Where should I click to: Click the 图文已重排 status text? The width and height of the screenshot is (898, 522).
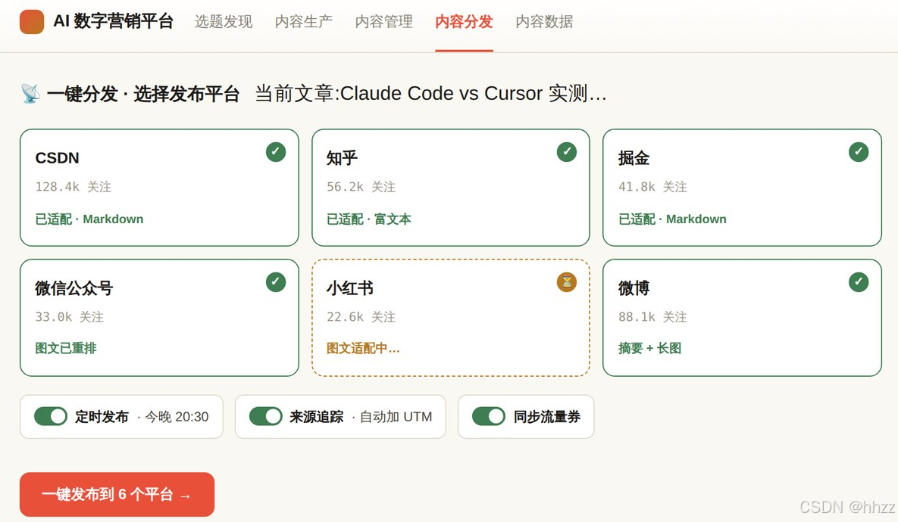coord(66,348)
